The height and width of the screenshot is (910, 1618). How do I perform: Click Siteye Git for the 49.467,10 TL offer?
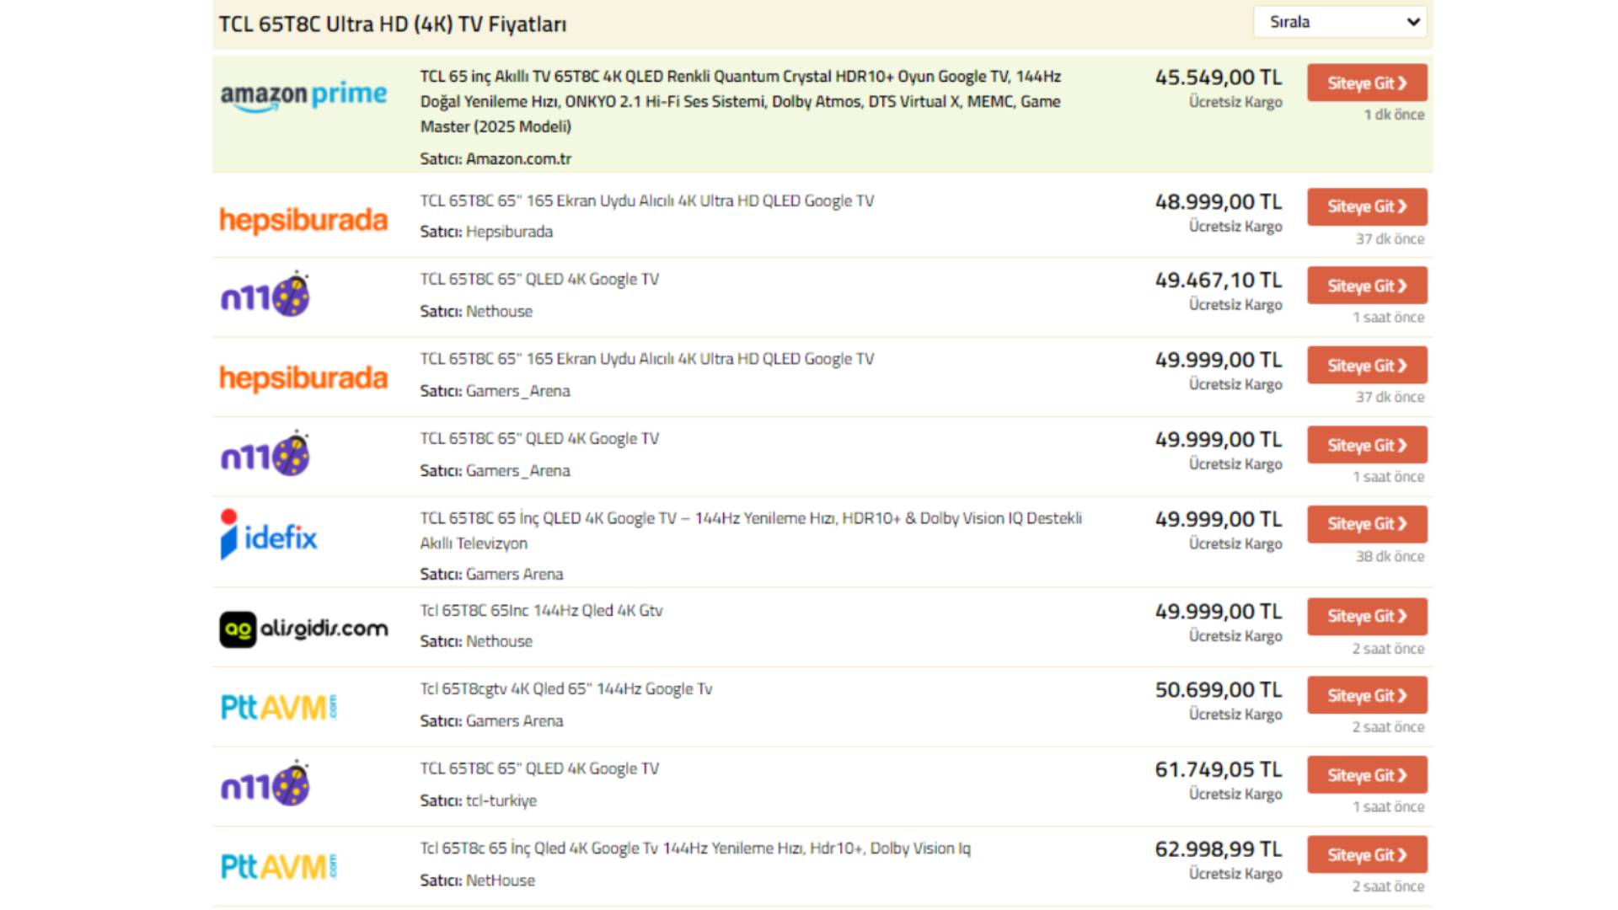pyautogui.click(x=1367, y=286)
